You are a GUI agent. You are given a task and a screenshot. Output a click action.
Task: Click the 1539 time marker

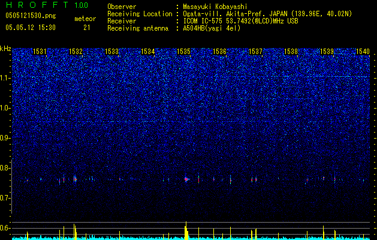coord(327,51)
